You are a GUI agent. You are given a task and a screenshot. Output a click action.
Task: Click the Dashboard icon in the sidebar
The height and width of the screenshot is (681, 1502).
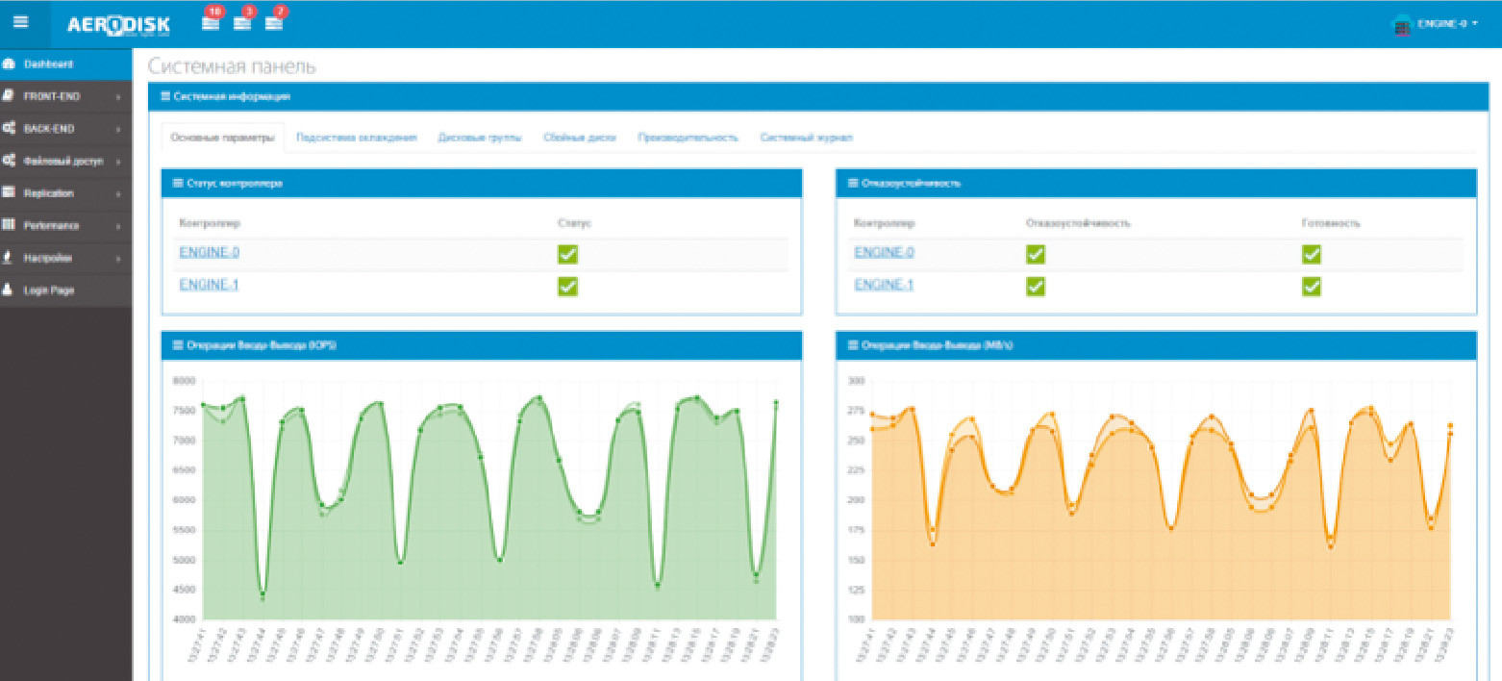(x=9, y=64)
